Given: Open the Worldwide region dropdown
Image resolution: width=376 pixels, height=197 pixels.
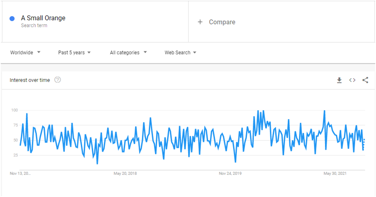Looking at the screenshot, I should 25,53.
